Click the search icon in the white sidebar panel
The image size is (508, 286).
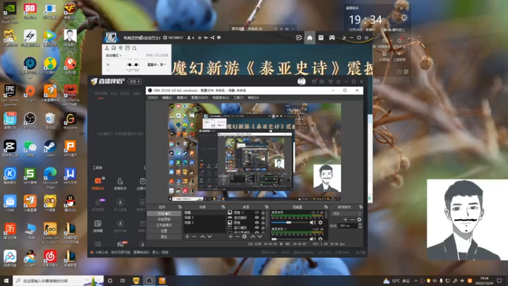coord(135,48)
